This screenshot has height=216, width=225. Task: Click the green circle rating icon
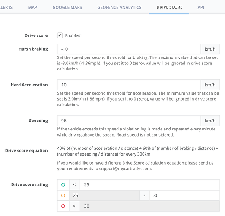pyautogui.click(x=63, y=184)
